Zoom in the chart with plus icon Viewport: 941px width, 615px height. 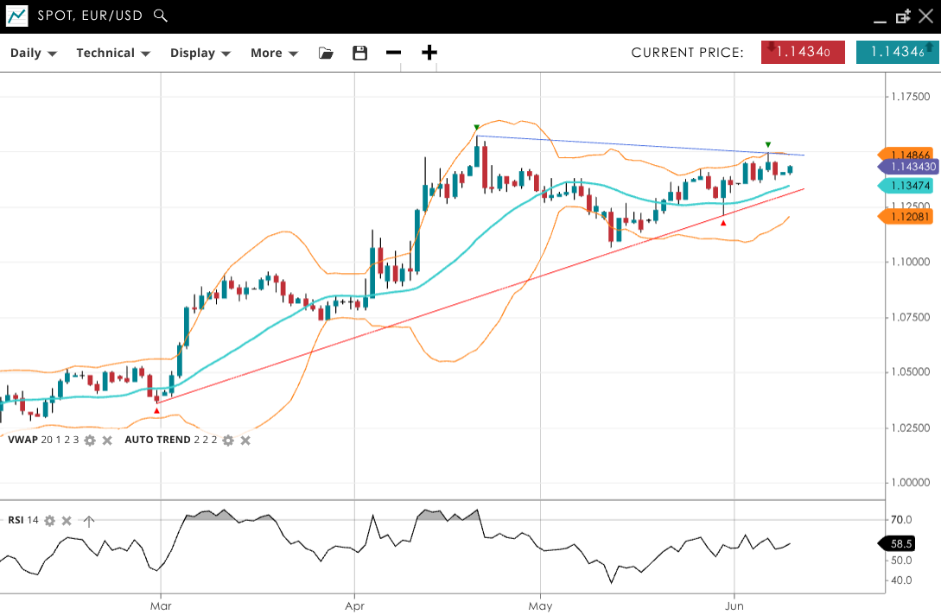pyautogui.click(x=429, y=53)
